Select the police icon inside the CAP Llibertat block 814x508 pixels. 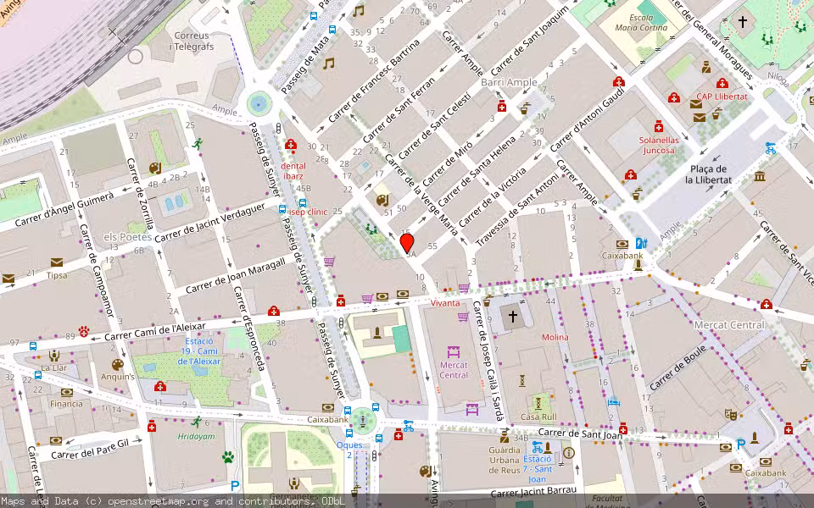coord(706,68)
